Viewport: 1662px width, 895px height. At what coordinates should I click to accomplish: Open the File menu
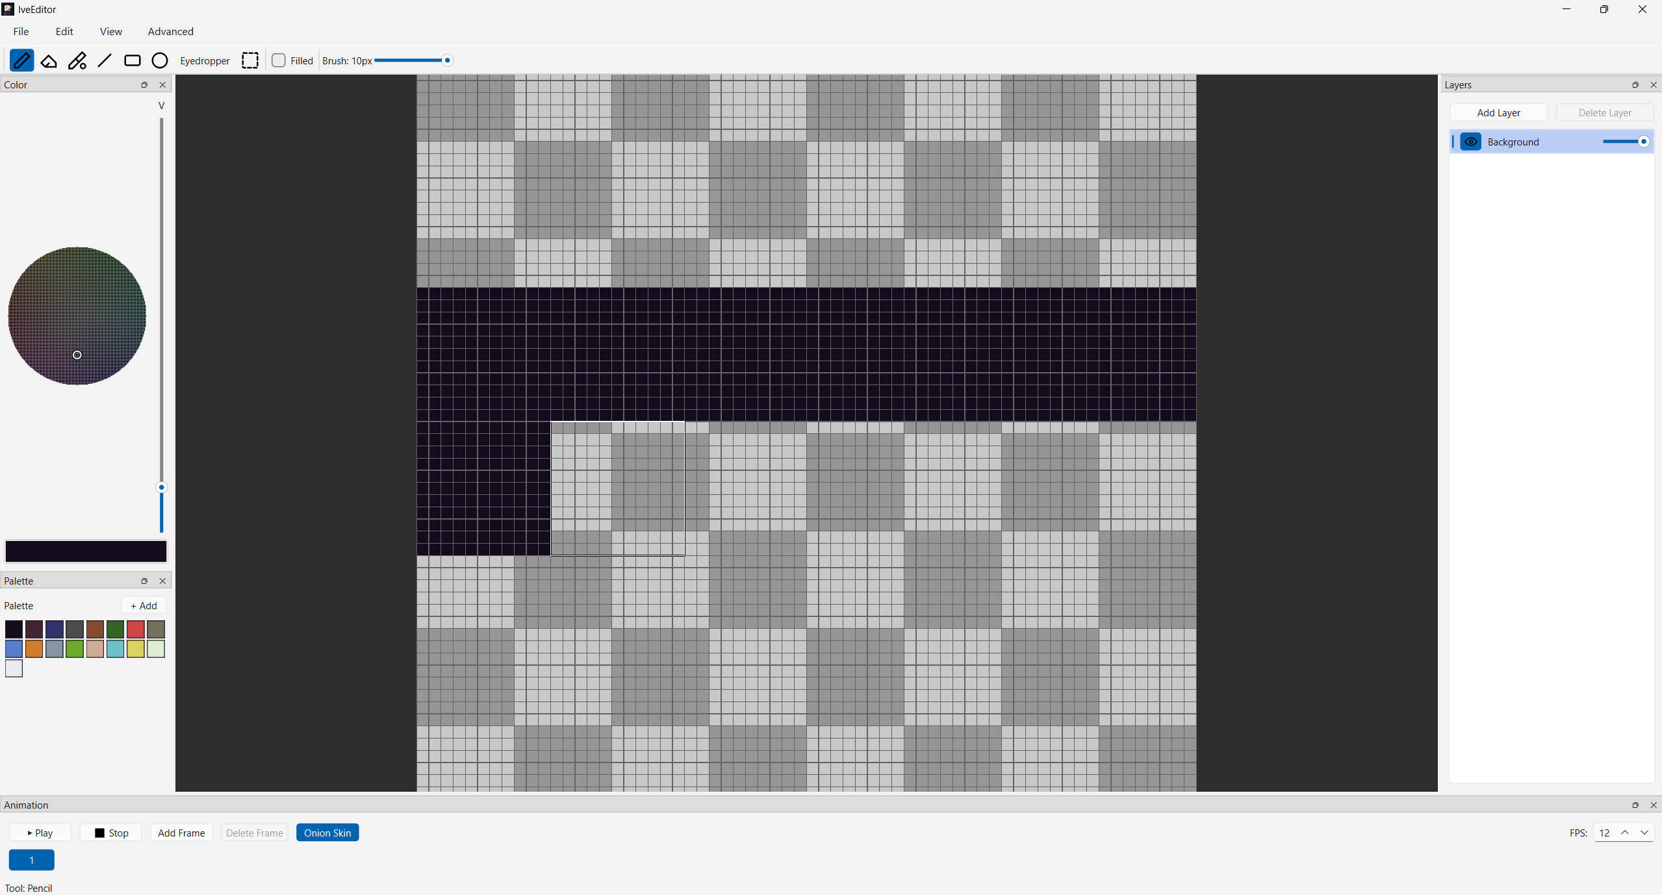(21, 31)
